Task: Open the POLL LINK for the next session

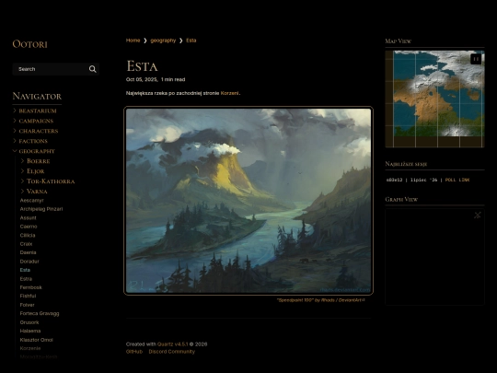Action: click(x=457, y=180)
